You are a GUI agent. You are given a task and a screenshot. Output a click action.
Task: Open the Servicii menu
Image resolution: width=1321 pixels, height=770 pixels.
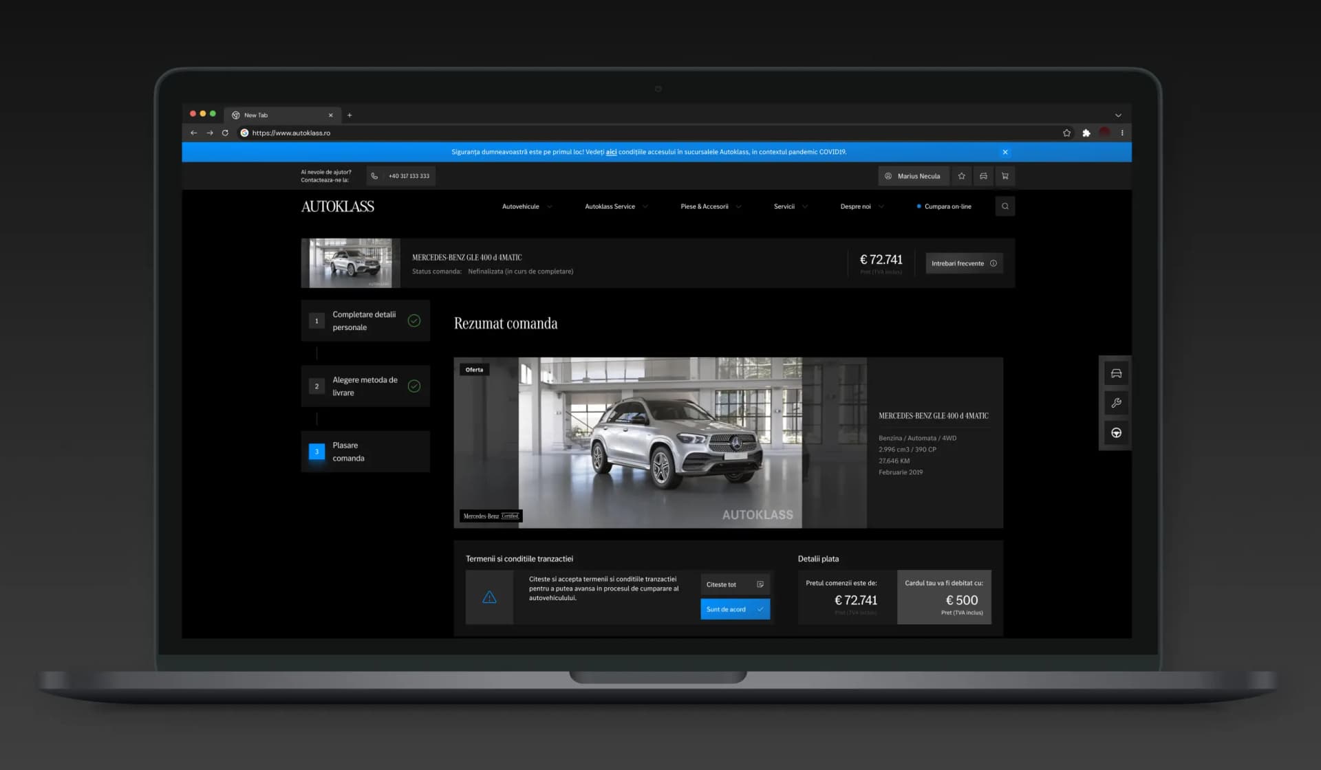(x=784, y=206)
